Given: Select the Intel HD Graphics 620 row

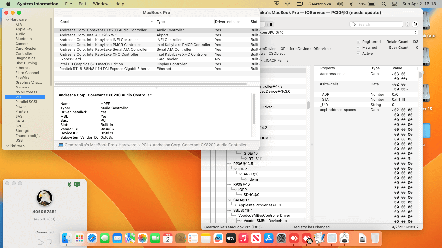Looking at the screenshot, I should click(156, 64).
